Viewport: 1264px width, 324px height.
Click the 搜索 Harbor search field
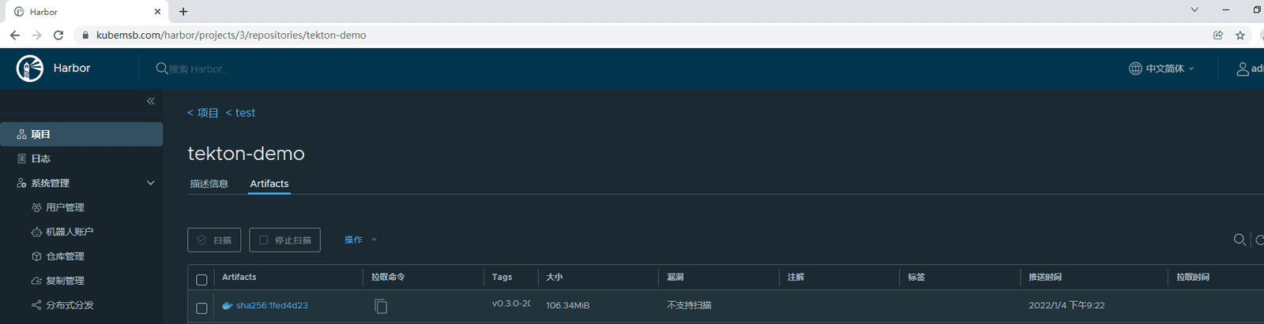[x=200, y=69]
